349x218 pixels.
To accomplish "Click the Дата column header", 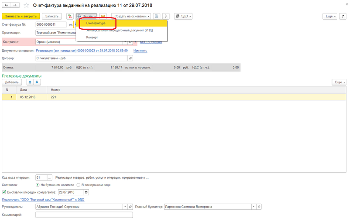I will pyautogui.click(x=31, y=90).
